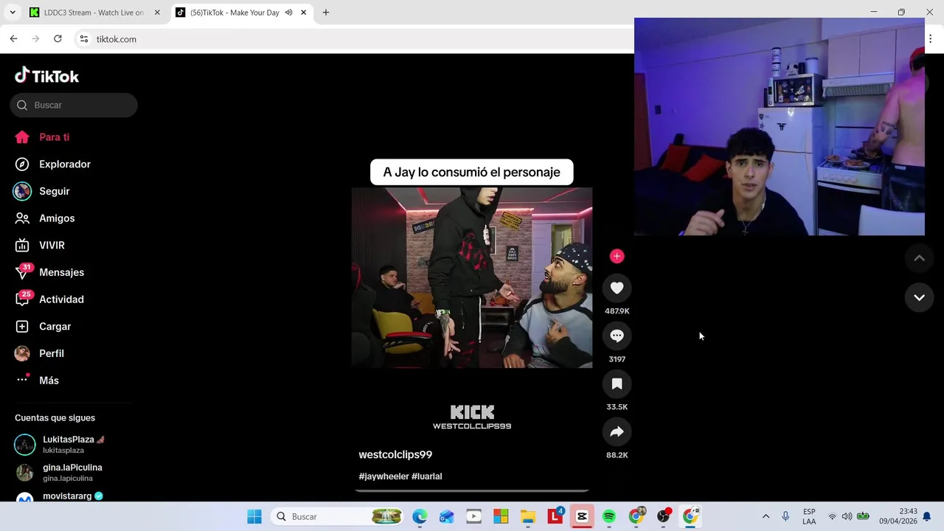Focus the TikTok Buscar search box
944x531 pixels.
pyautogui.click(x=74, y=105)
